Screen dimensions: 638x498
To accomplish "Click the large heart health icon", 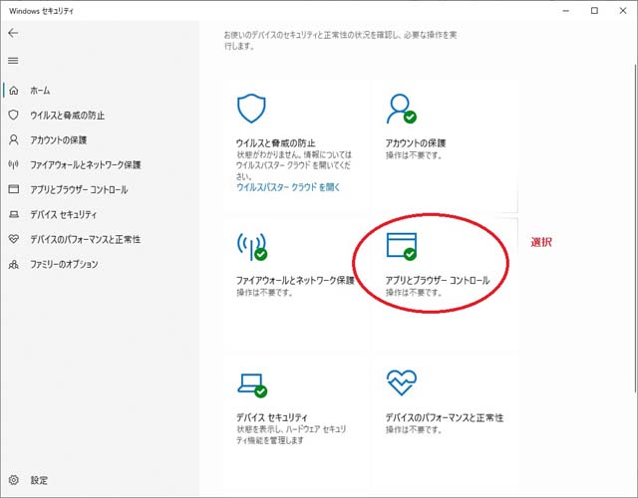I will coord(402,382).
